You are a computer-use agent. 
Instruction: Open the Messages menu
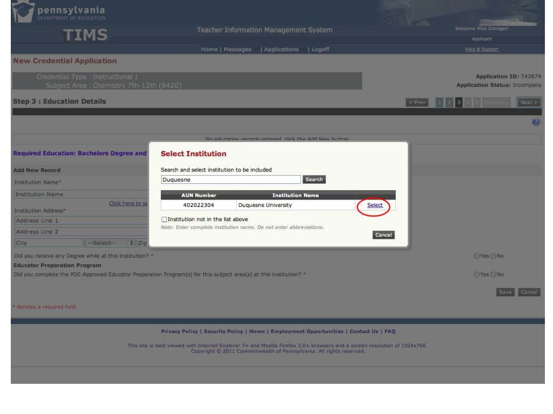coord(238,49)
